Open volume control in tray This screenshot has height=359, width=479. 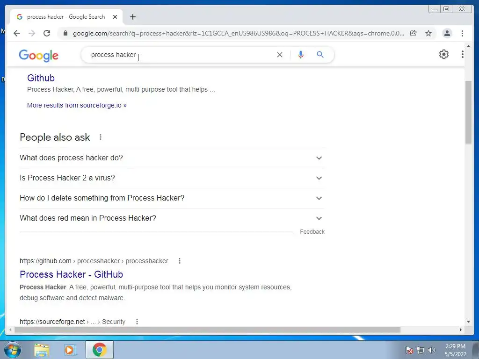coord(431,350)
